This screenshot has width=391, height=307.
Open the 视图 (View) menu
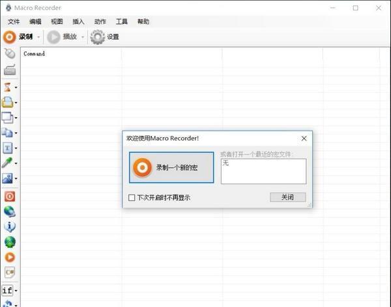[x=57, y=21]
